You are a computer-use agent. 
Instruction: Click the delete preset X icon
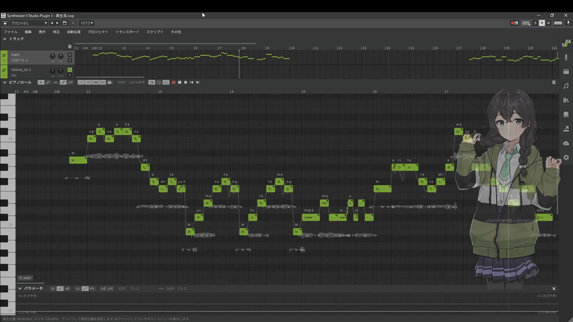73,23
